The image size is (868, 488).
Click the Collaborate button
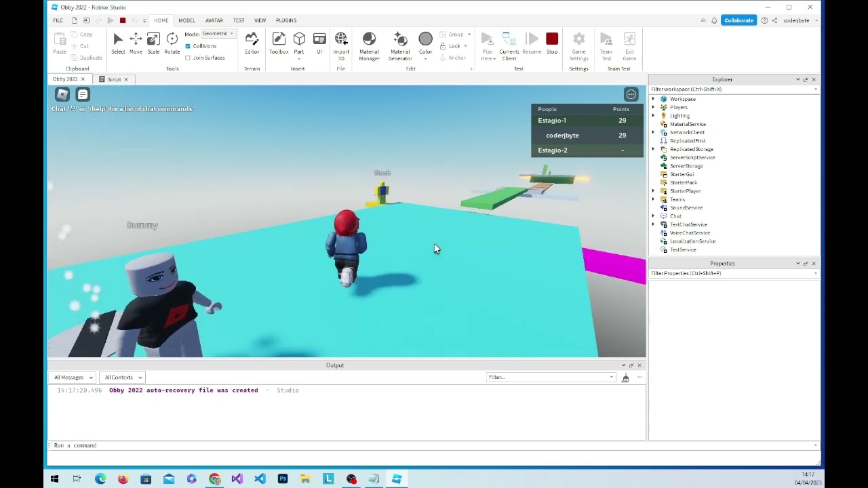[x=738, y=20]
